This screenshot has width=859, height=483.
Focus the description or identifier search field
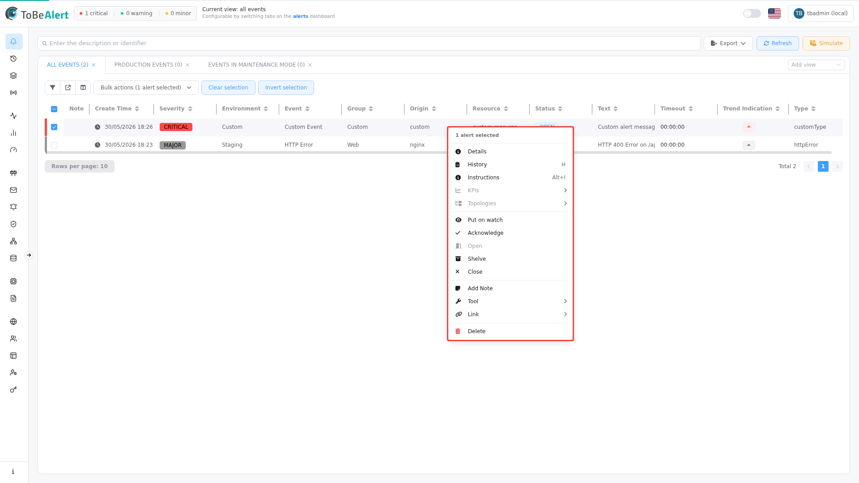369,43
